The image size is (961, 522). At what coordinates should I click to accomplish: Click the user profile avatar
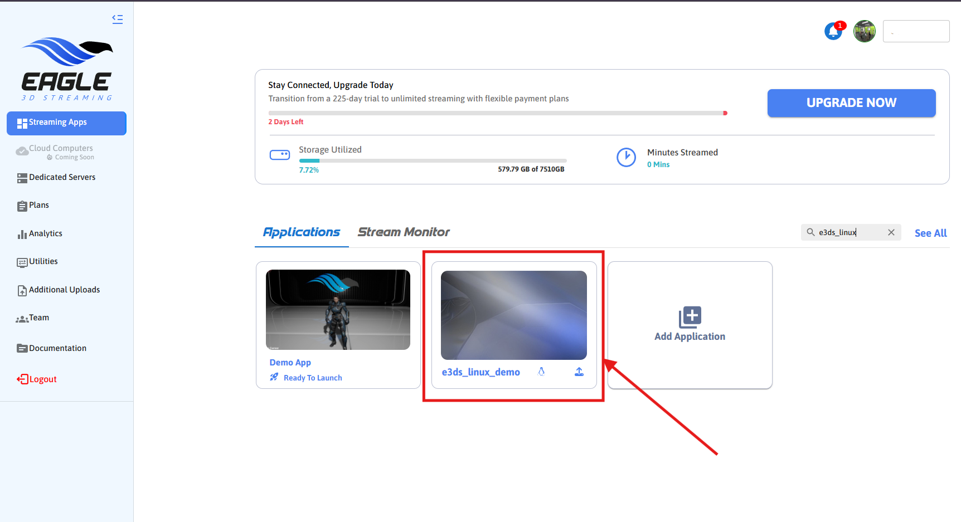(x=864, y=31)
